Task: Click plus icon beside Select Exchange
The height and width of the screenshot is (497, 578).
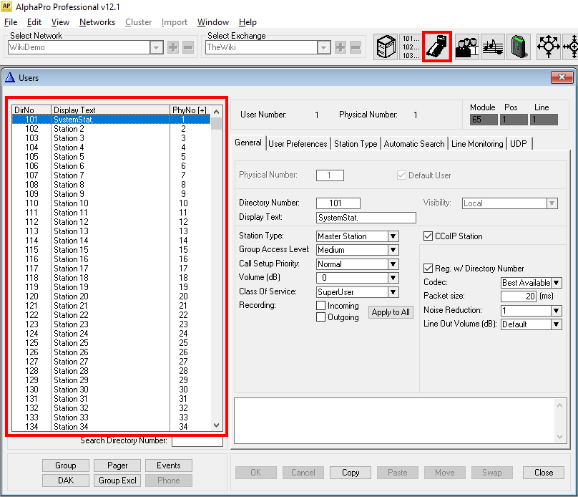Action: tap(341, 47)
